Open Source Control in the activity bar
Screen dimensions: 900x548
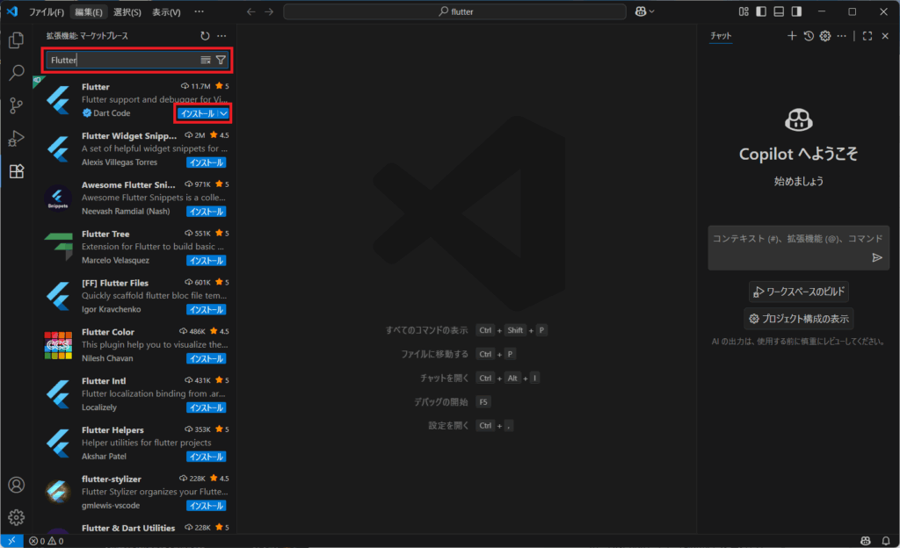click(x=16, y=105)
